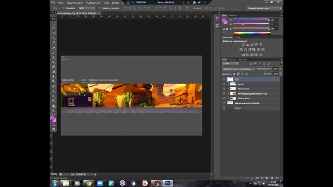Open the Изображение menu
333x187 pixels.
94,3
